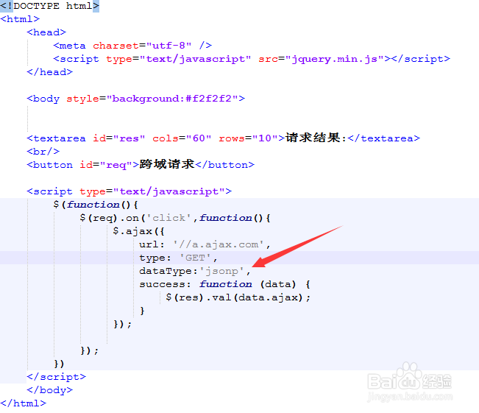Screen dimensions: 479x413
Task: Click the script type="text/javascript" opening tag
Action: 129,191
